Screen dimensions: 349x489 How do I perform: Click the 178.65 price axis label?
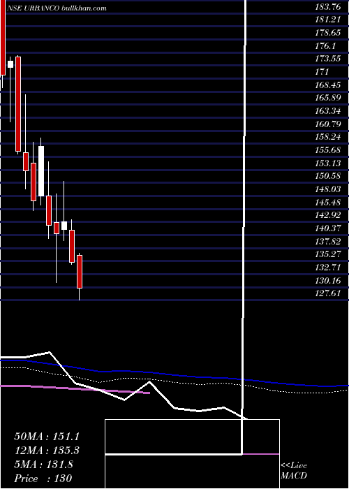(327, 33)
